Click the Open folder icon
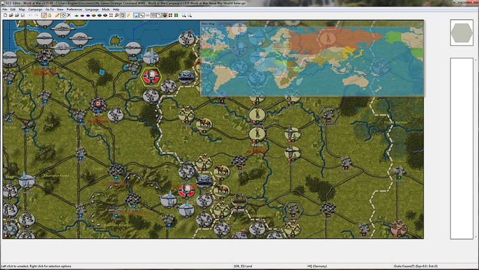This screenshot has width=479, height=270. point(11,15)
